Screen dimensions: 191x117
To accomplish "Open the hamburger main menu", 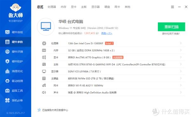I will coord(172,7).
